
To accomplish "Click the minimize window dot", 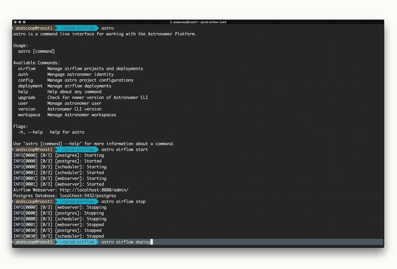I will click(x=20, y=22).
